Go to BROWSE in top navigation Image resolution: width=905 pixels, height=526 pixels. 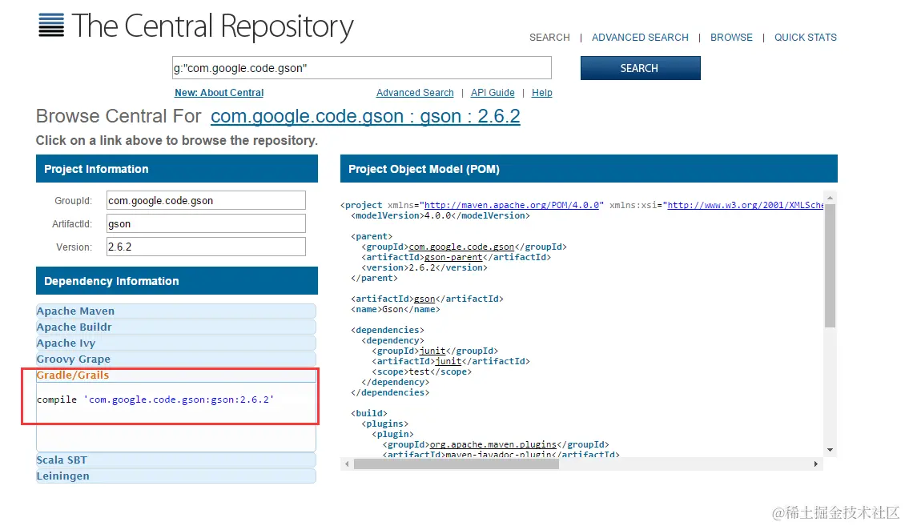click(731, 38)
